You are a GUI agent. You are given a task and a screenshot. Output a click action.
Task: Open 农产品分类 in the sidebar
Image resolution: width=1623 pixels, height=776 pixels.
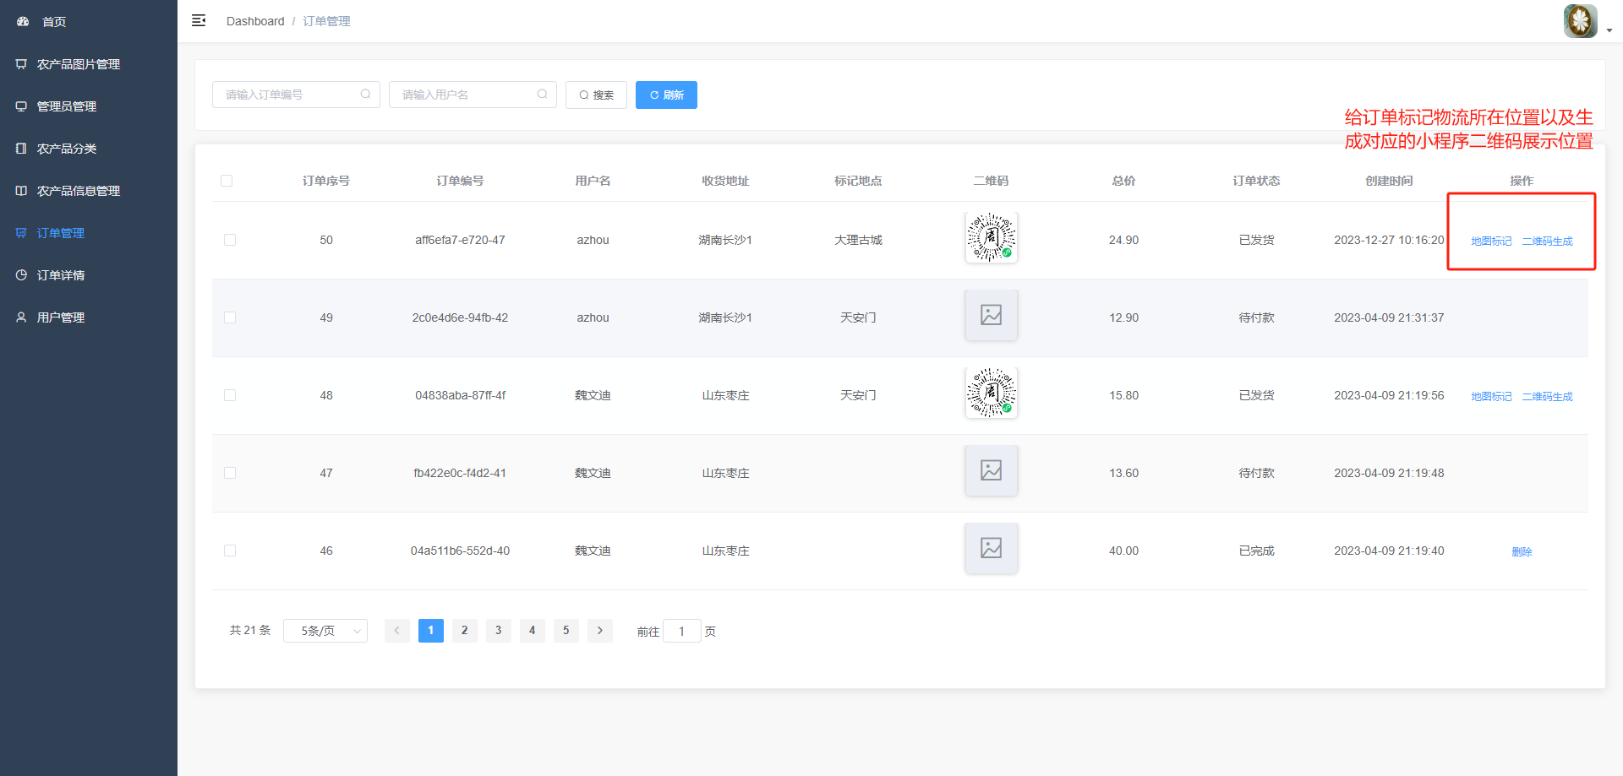(67, 149)
